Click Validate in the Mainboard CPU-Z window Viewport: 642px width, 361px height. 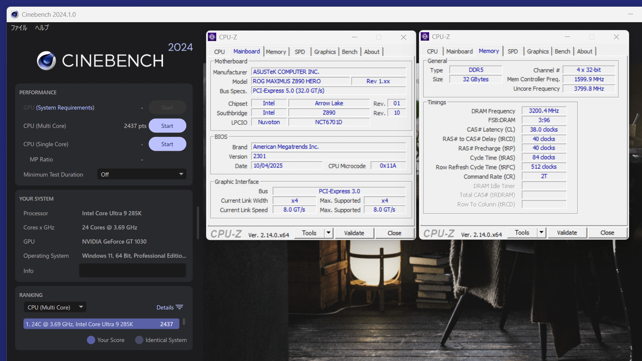354,233
